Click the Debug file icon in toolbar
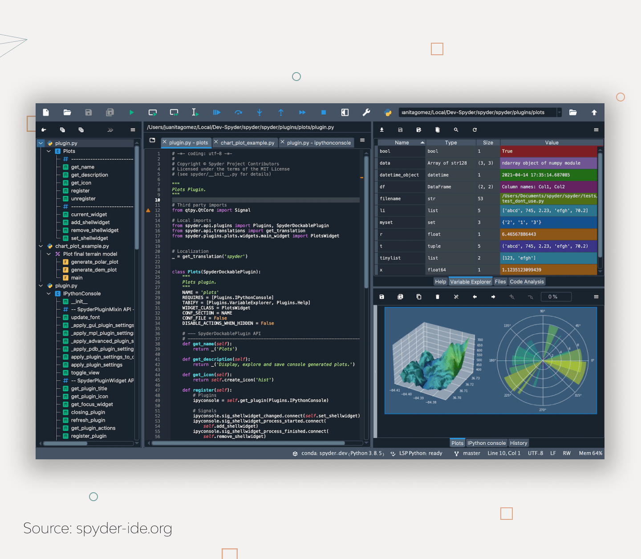The image size is (641, 559). coord(216,113)
